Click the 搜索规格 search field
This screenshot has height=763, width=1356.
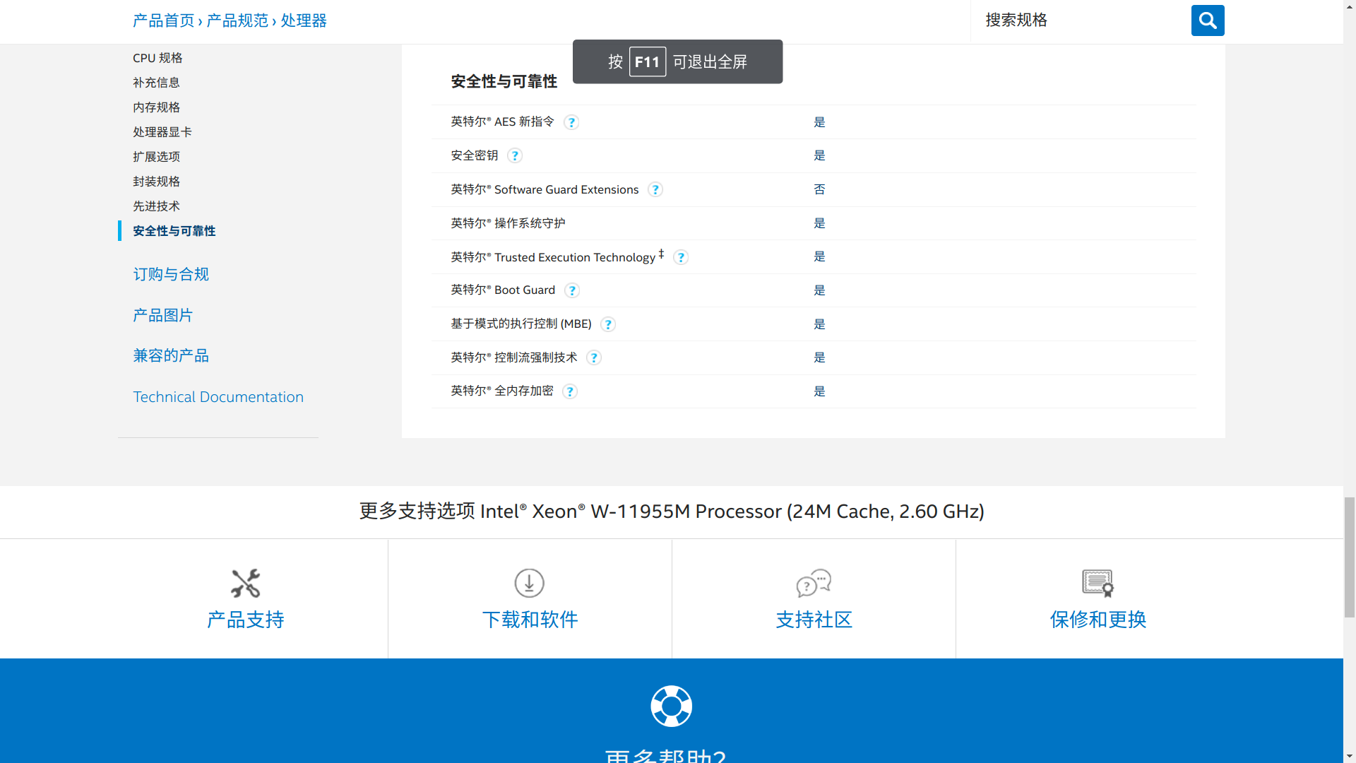click(1081, 20)
